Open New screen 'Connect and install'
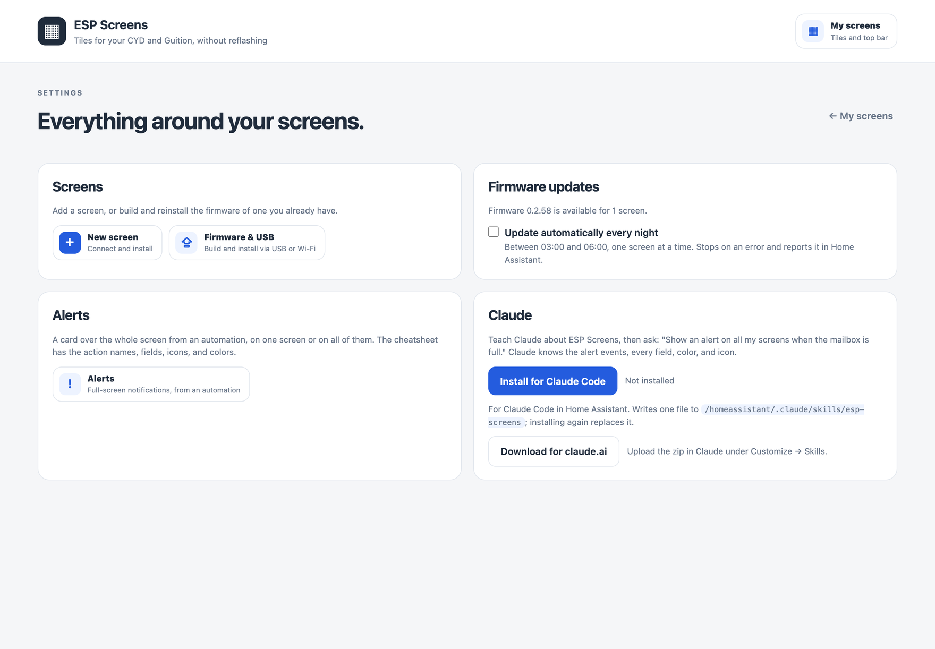Image resolution: width=935 pixels, height=649 pixels. click(x=107, y=243)
